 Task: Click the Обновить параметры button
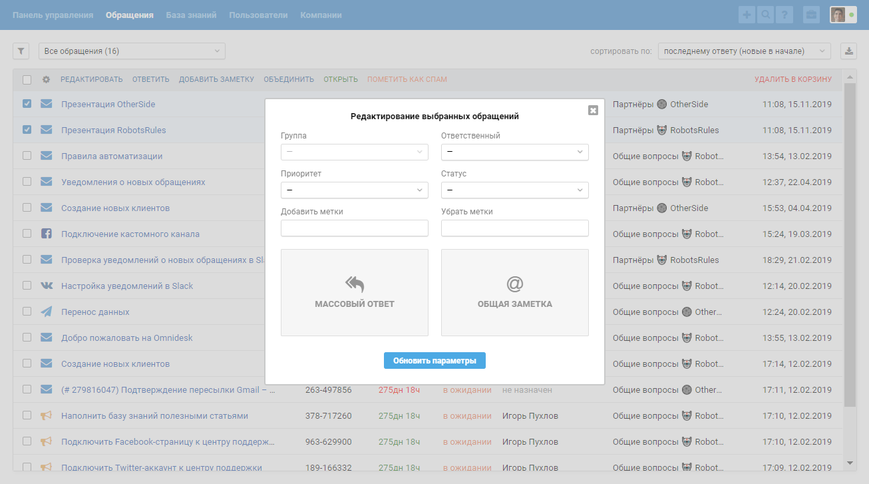[x=435, y=361]
